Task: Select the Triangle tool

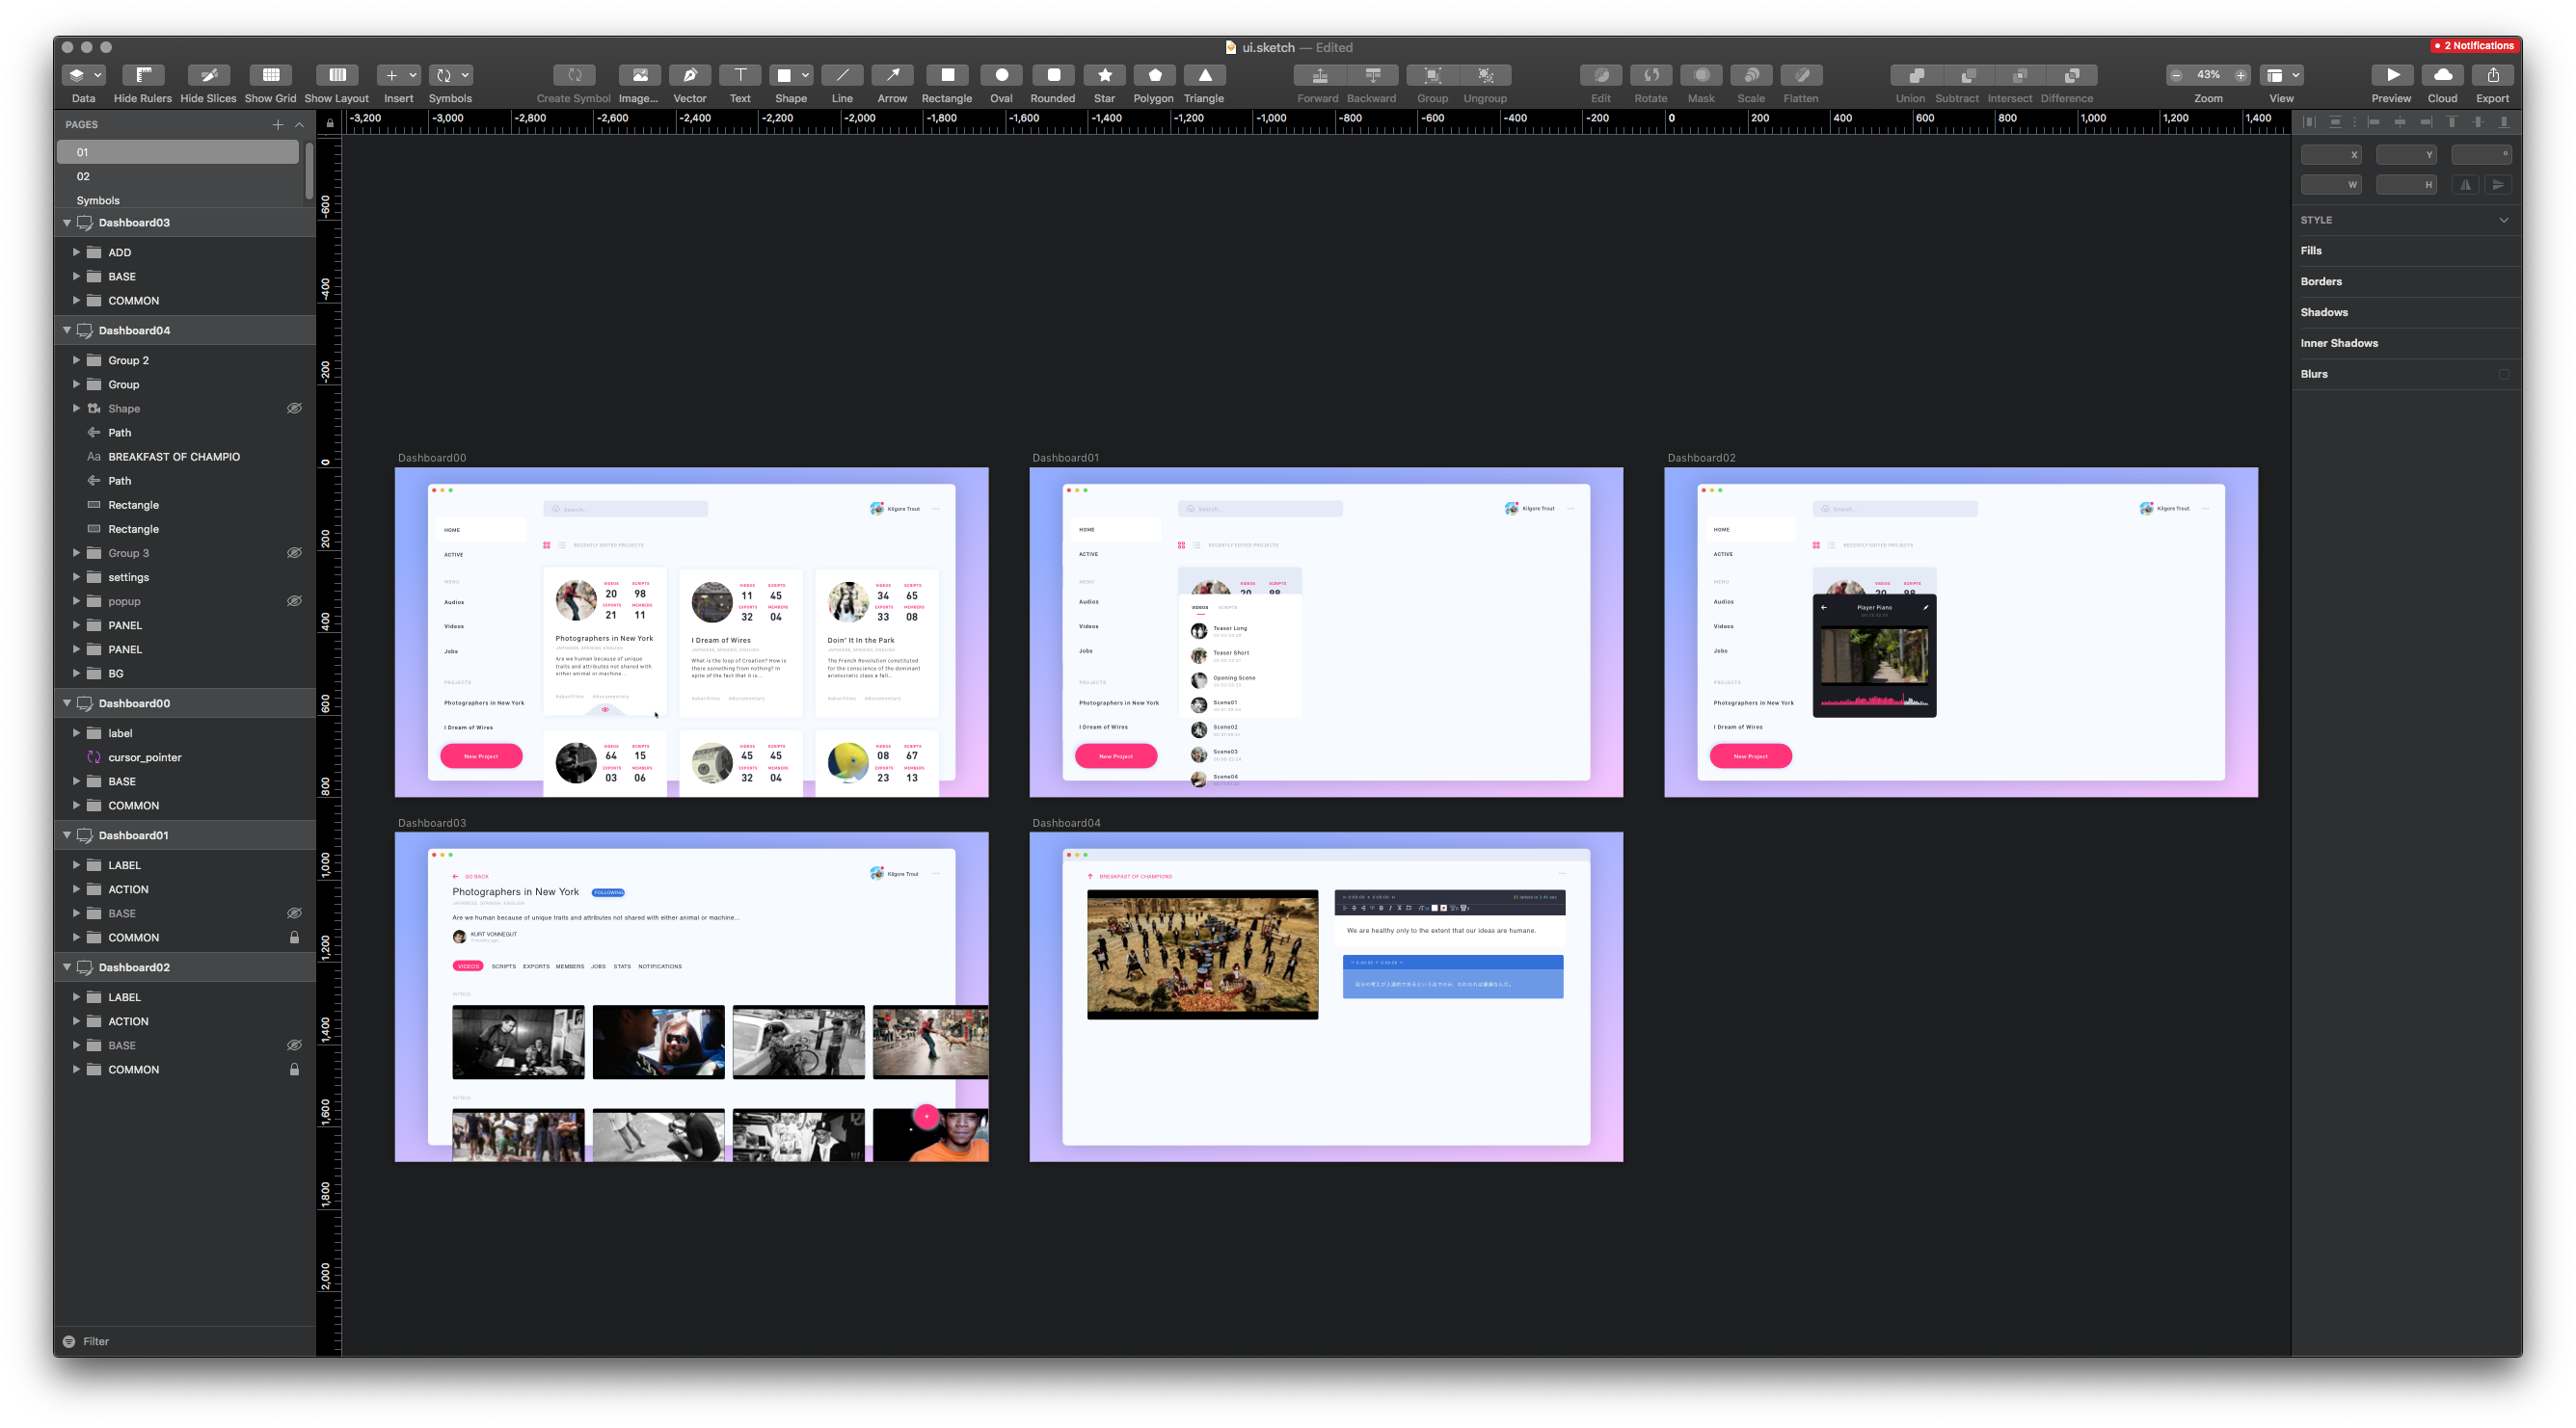Action: [1204, 75]
